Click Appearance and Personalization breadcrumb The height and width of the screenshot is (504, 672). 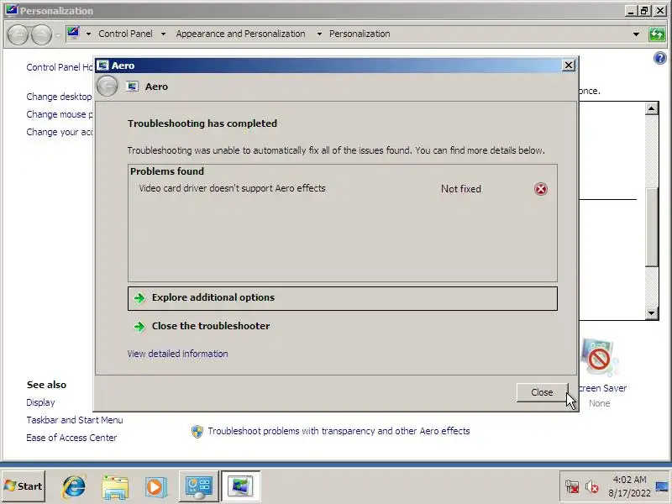pyautogui.click(x=240, y=34)
